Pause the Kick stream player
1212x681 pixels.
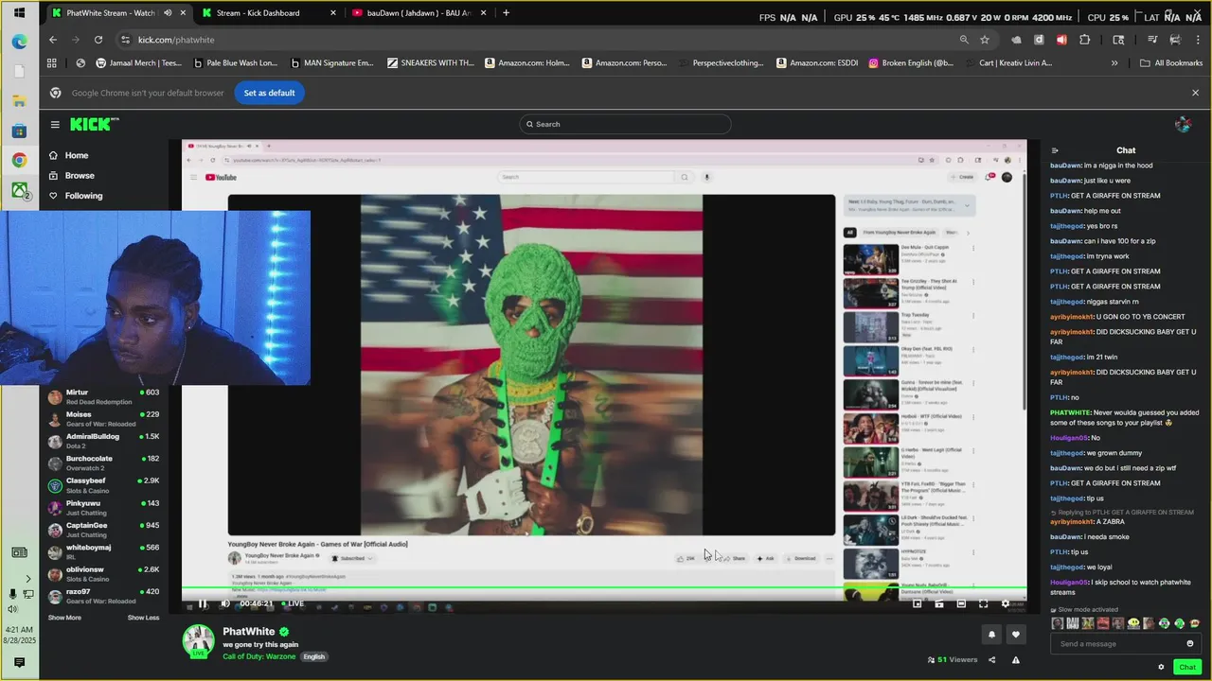pos(202,603)
